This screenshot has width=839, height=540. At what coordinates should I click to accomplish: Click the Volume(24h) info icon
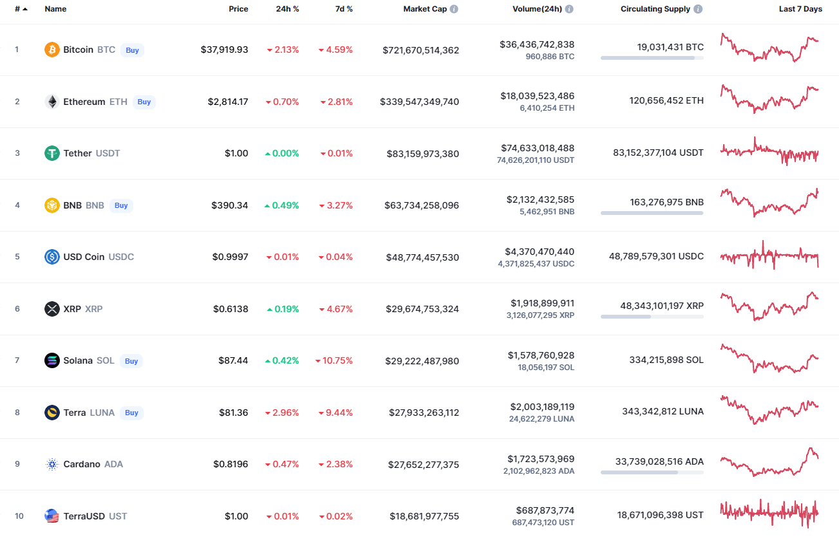569,9
